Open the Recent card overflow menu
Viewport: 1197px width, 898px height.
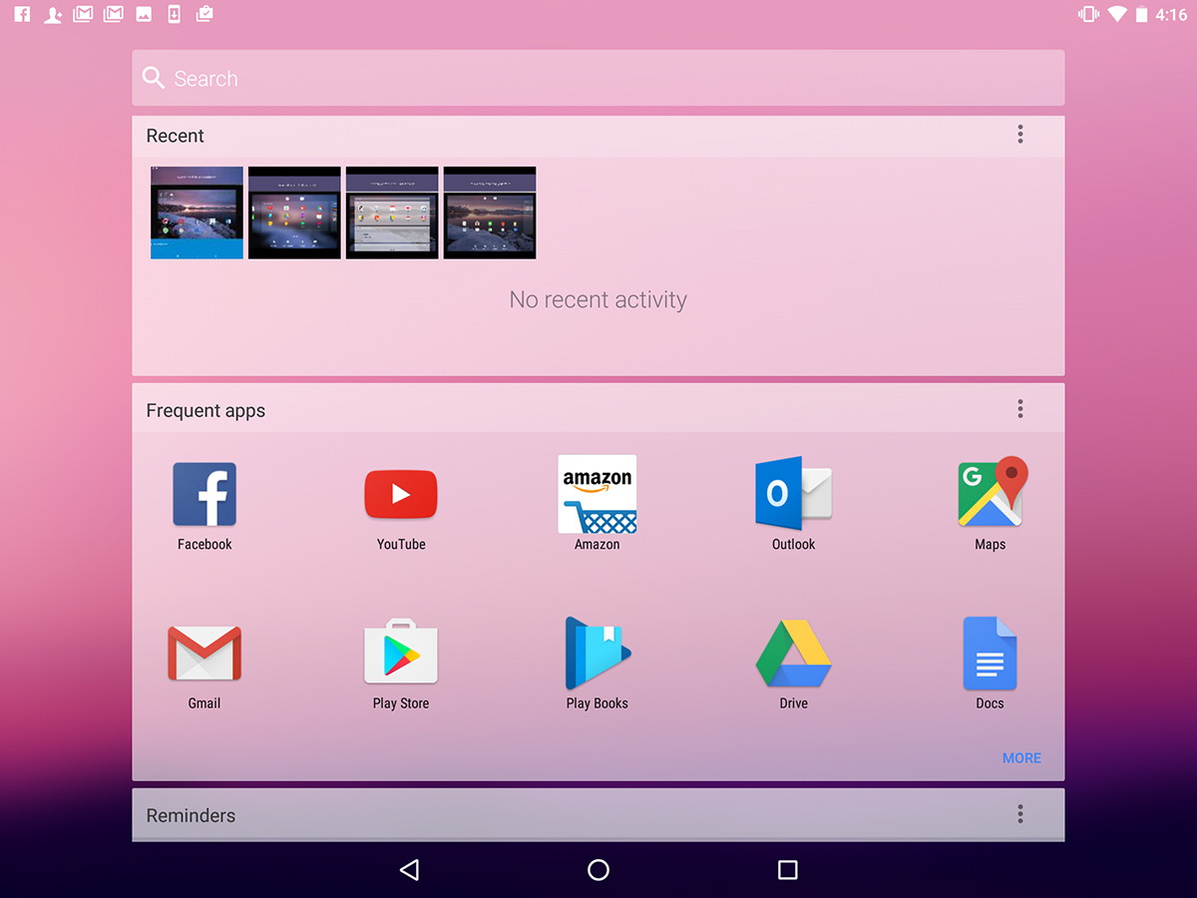(x=1020, y=134)
